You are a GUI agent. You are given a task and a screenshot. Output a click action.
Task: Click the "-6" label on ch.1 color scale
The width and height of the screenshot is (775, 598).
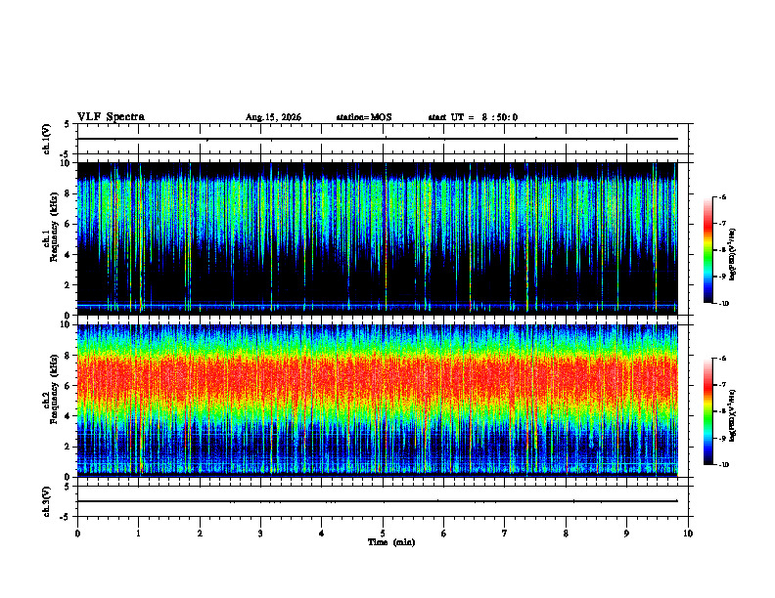pos(722,196)
